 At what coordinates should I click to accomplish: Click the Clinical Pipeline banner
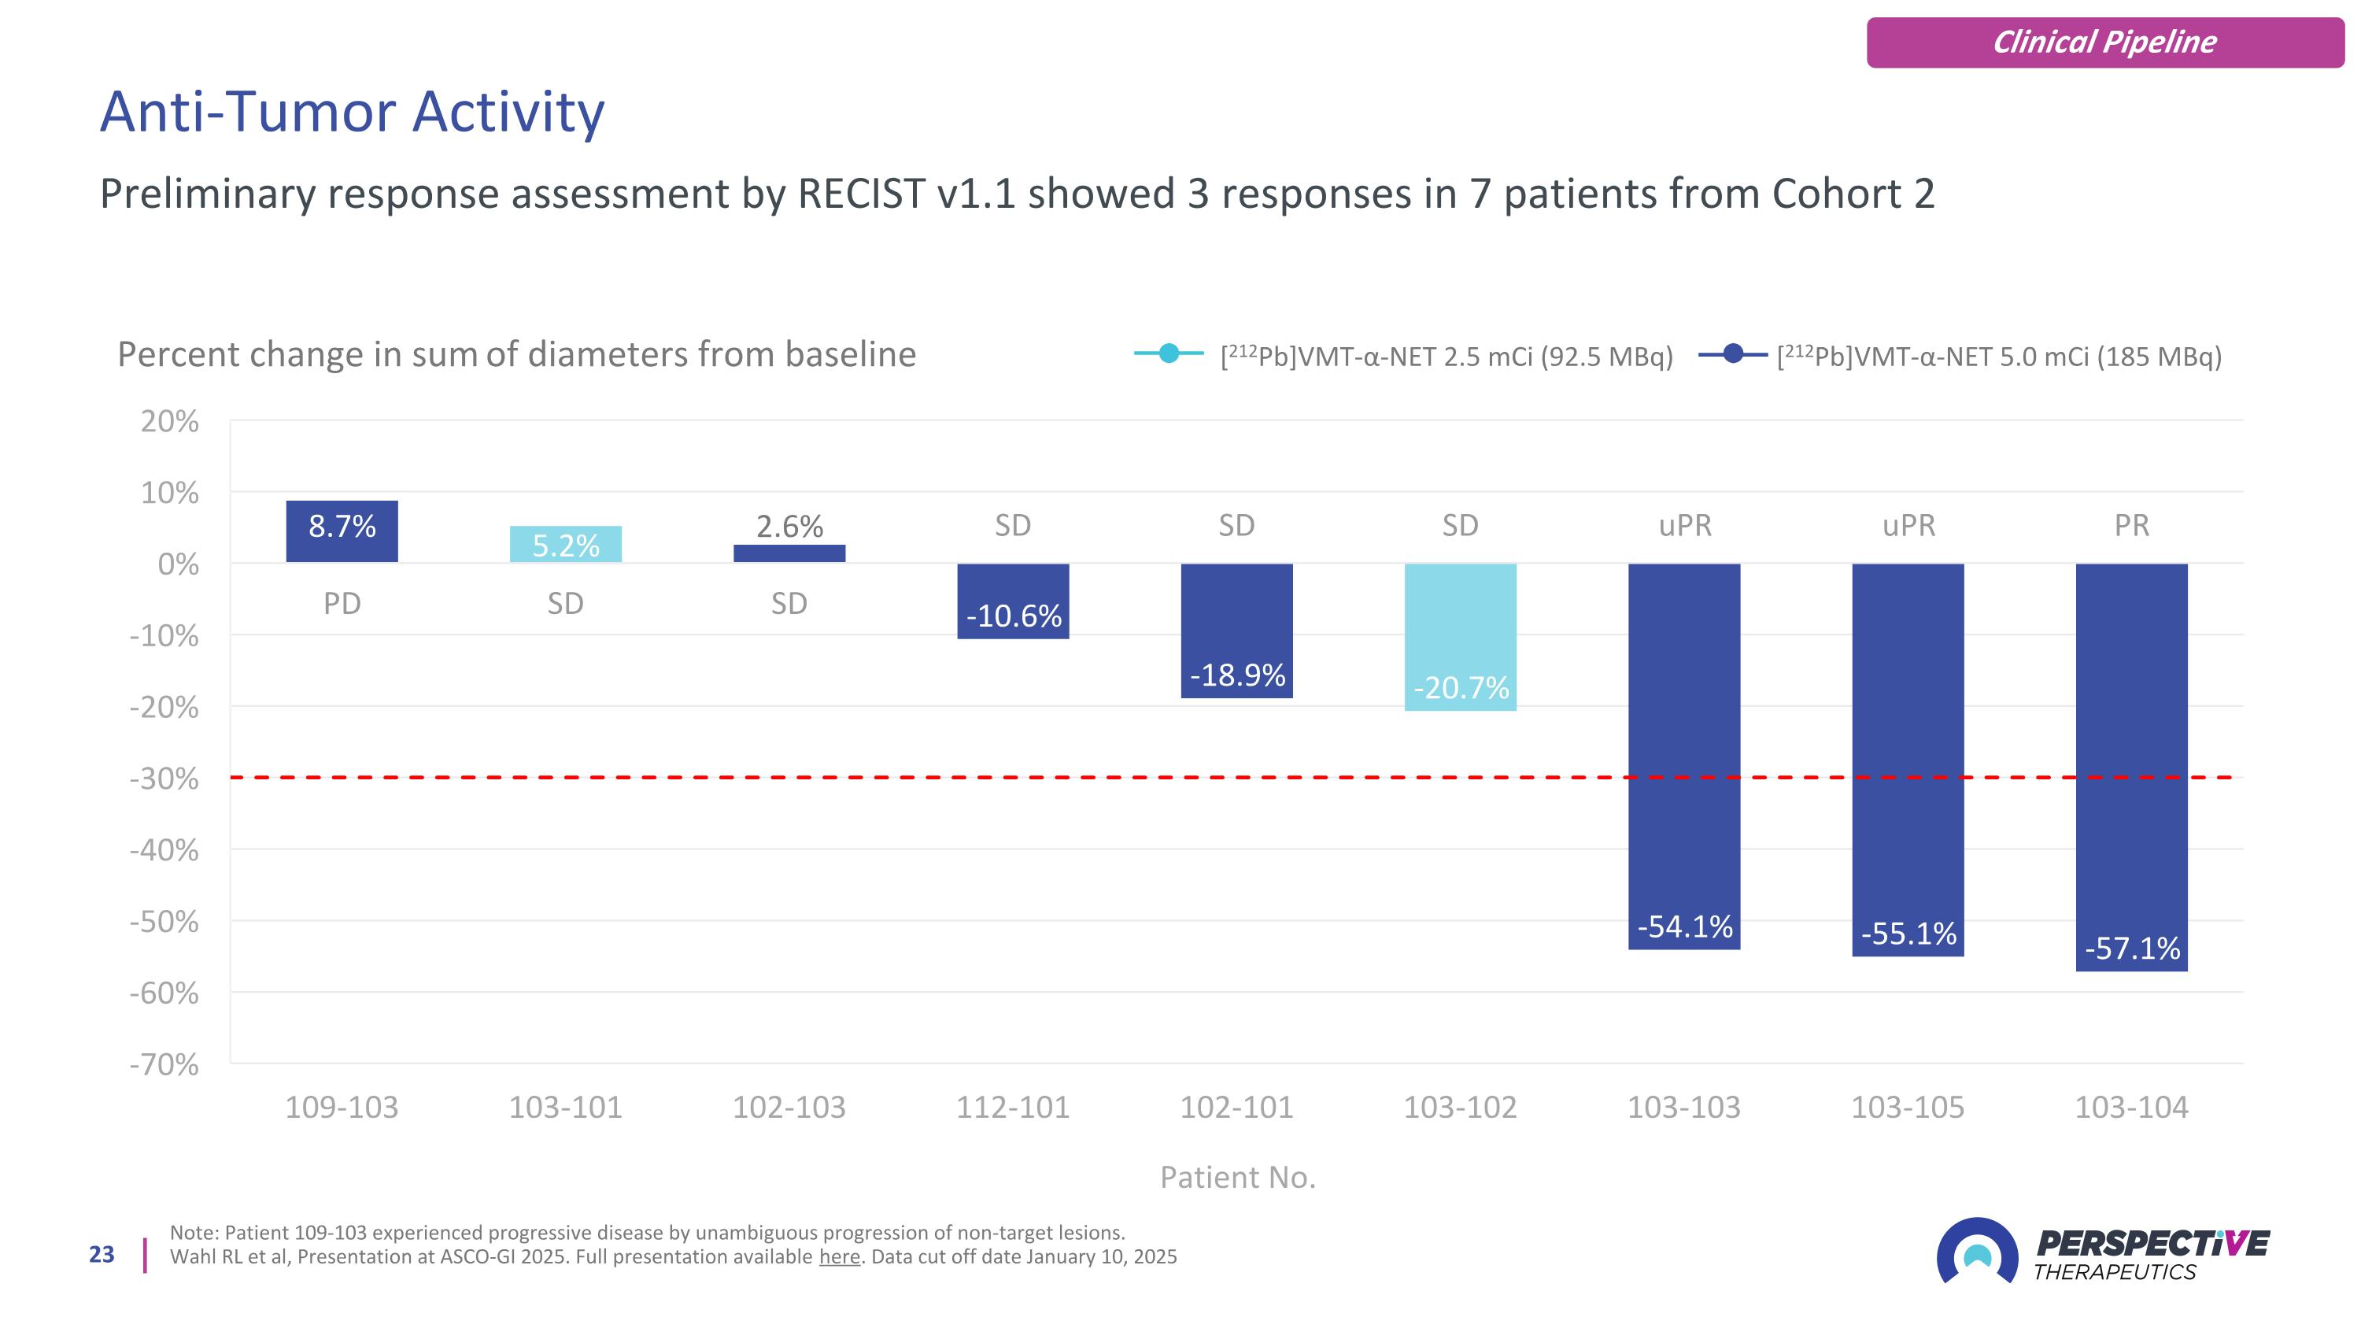(2105, 43)
